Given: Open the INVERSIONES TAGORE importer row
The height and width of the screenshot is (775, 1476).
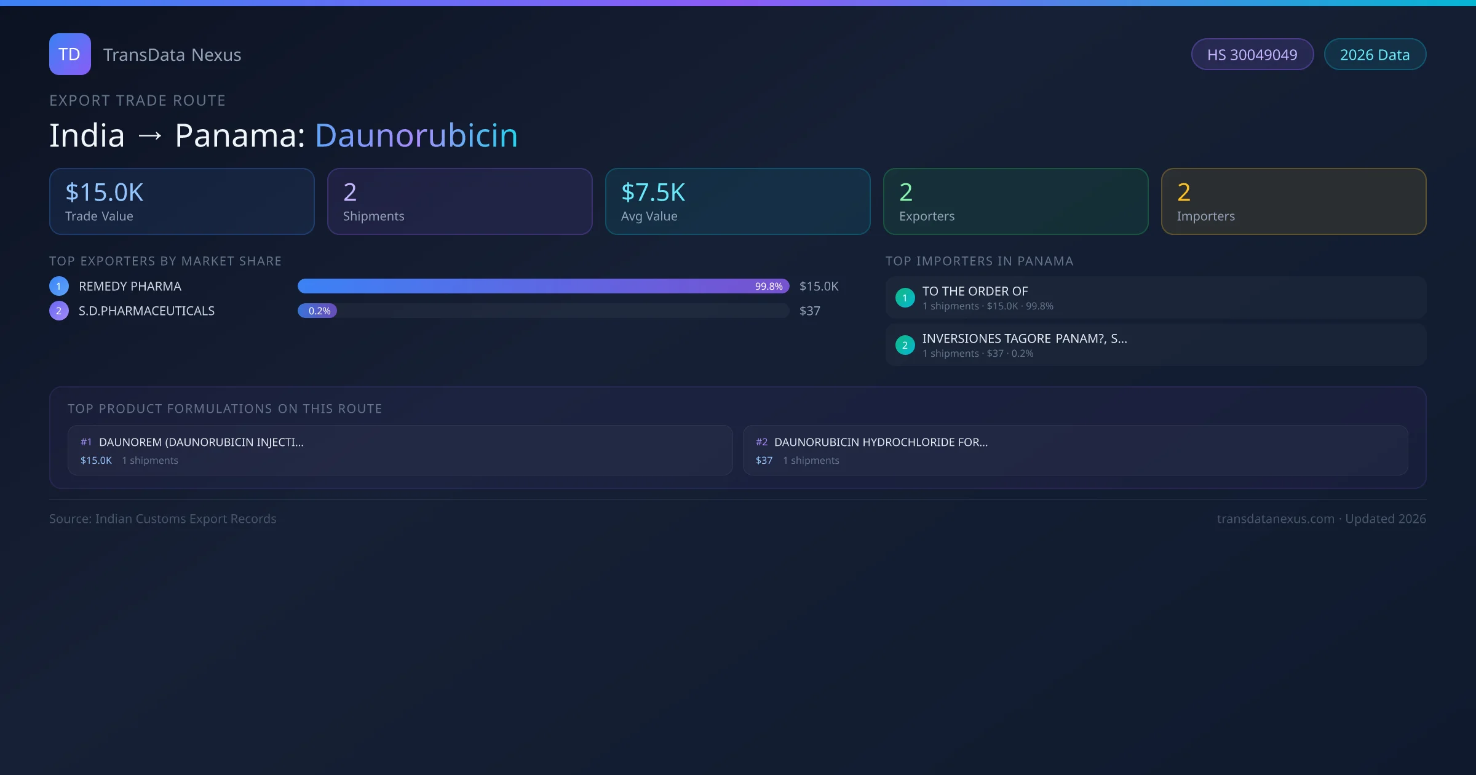Looking at the screenshot, I should coord(1155,345).
